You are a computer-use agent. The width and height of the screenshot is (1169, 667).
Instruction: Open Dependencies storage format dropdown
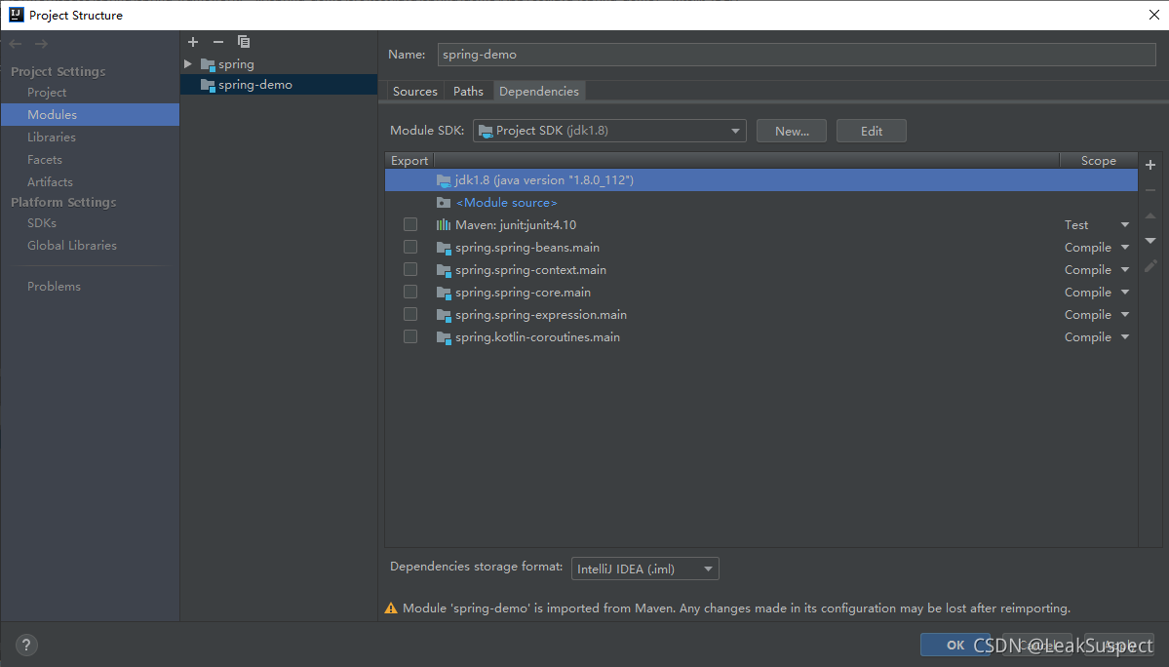coord(644,569)
